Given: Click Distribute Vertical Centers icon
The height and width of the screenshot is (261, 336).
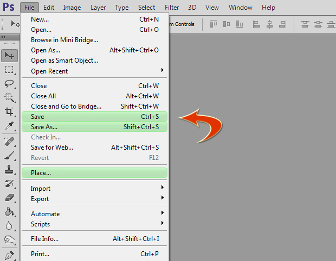Looking at the screenshot, I should (x=318, y=24).
